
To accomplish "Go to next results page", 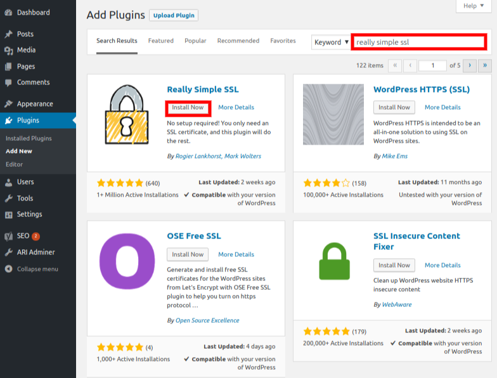I will coord(470,66).
